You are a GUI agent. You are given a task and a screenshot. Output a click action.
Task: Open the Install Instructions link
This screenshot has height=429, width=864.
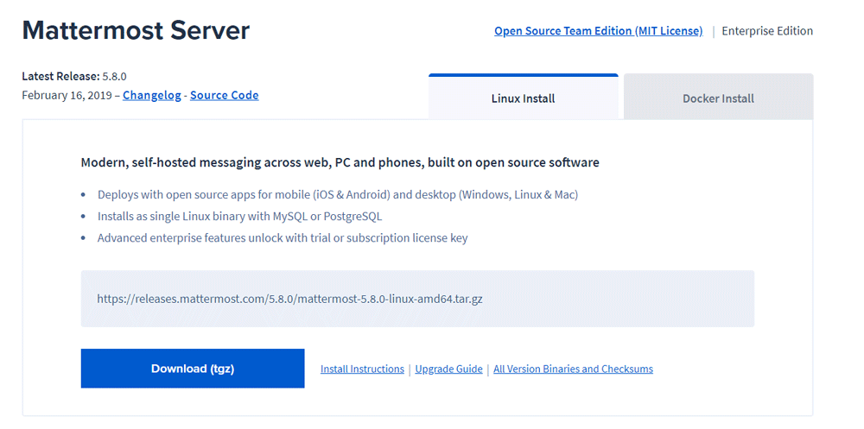point(362,369)
